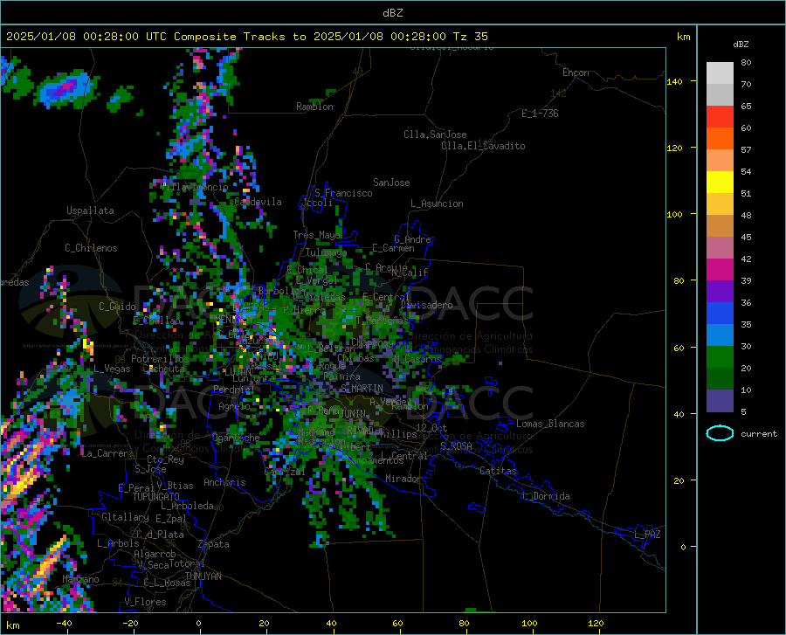Click the white 80 dBZ legend swatch
This screenshot has height=635, width=786.
tap(720, 72)
